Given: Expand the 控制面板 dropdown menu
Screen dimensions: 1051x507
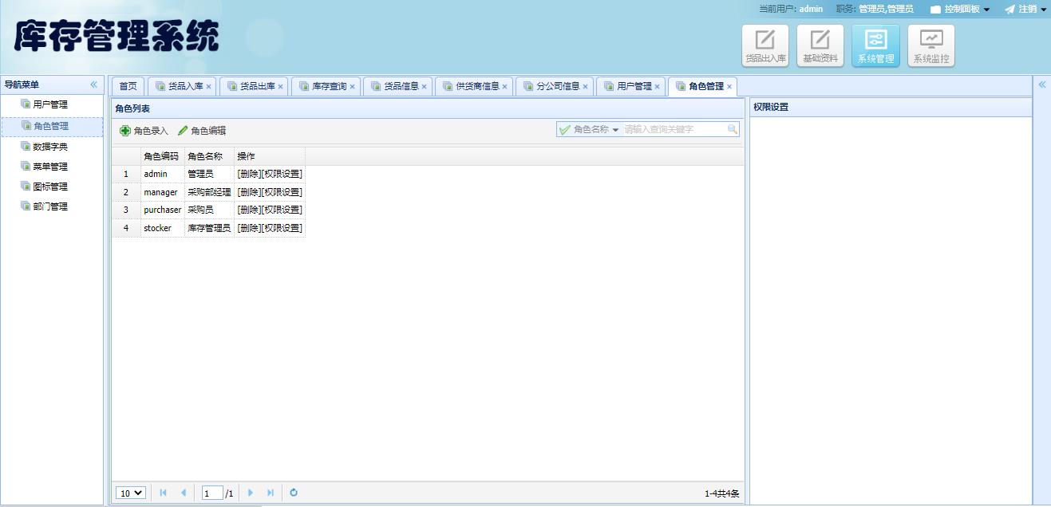Looking at the screenshot, I should pyautogui.click(x=960, y=10).
